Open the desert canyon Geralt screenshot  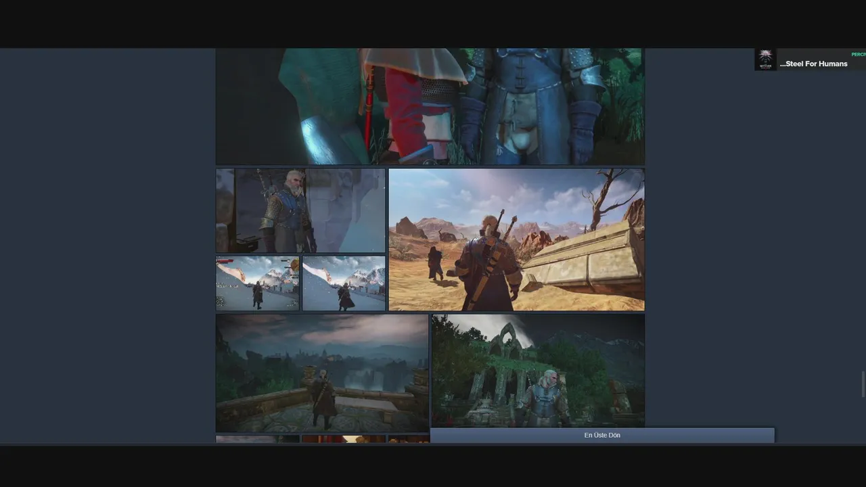pos(517,239)
